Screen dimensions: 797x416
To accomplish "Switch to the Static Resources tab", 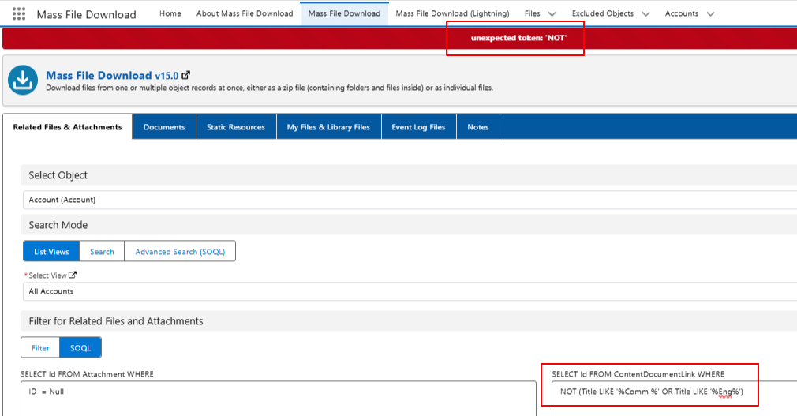I will pos(236,127).
